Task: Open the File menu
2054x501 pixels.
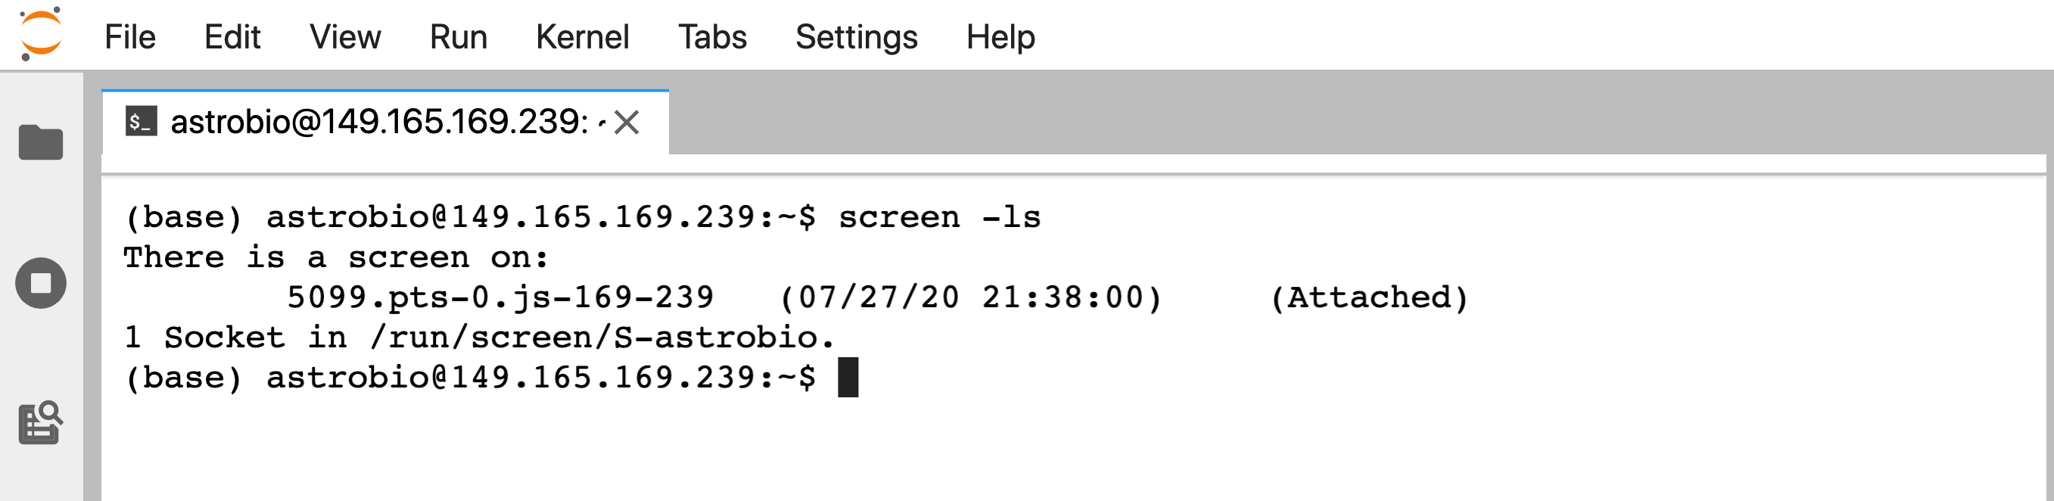Action: point(130,36)
